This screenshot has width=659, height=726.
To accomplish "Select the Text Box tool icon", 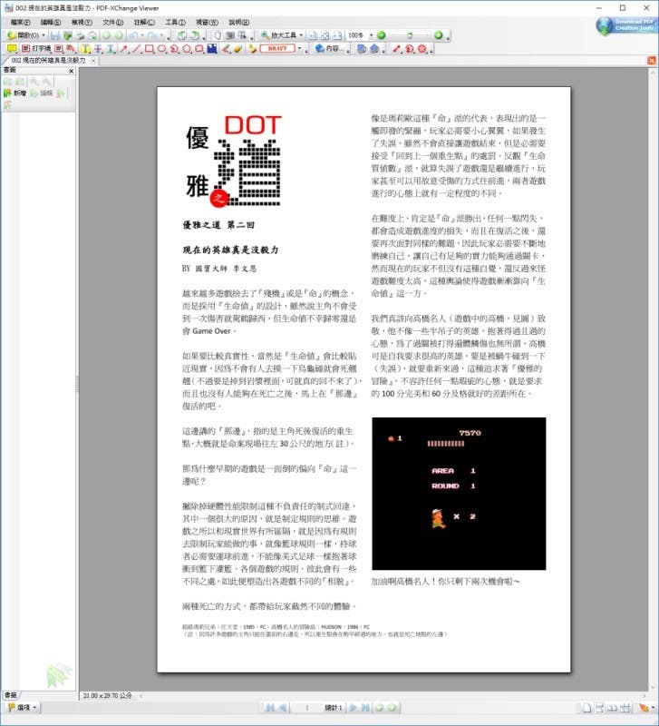I will pyautogui.click(x=59, y=48).
